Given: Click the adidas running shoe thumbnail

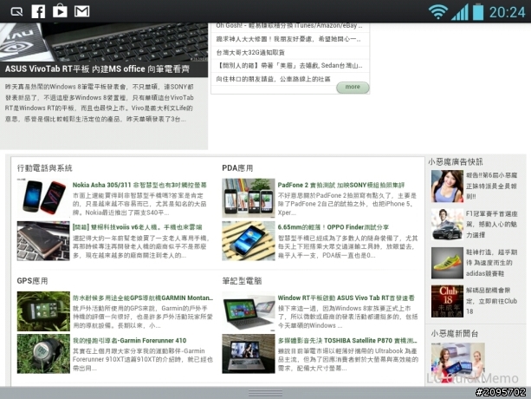Looking at the screenshot, I should point(447,263).
